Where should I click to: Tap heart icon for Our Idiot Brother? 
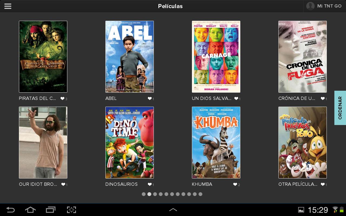tap(63, 184)
